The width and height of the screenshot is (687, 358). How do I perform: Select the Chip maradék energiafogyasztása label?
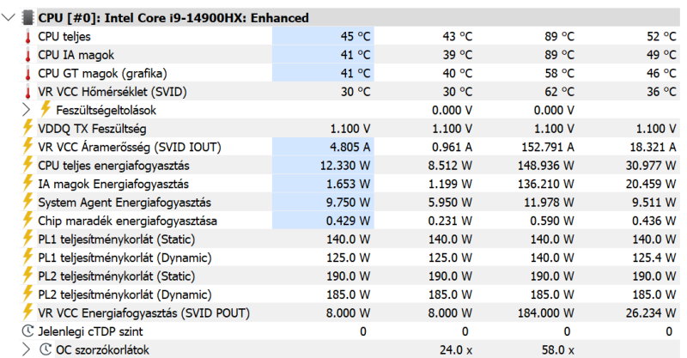coord(127,221)
